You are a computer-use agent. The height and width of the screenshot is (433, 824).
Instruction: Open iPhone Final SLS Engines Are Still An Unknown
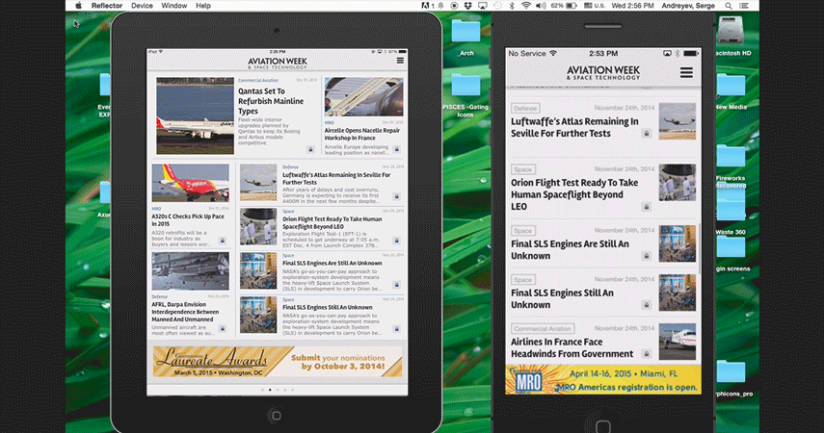[570, 250]
